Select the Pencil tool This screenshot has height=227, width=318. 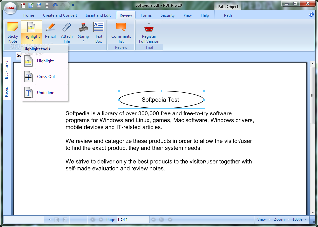point(50,30)
